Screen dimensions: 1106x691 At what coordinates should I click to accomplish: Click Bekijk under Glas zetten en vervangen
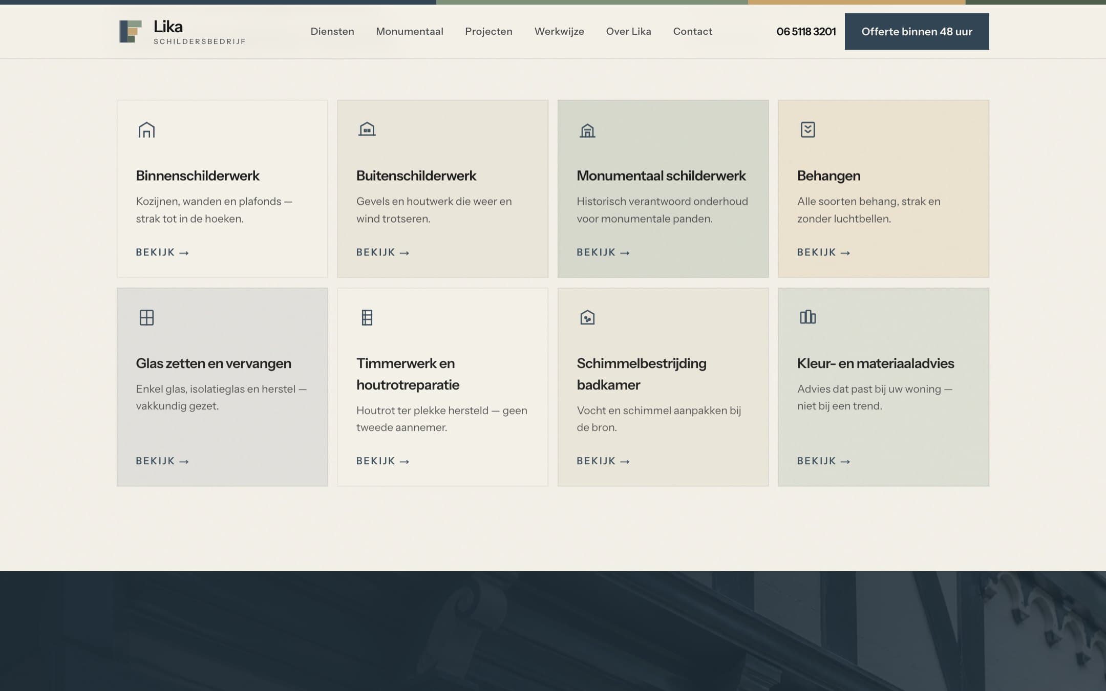tap(162, 461)
